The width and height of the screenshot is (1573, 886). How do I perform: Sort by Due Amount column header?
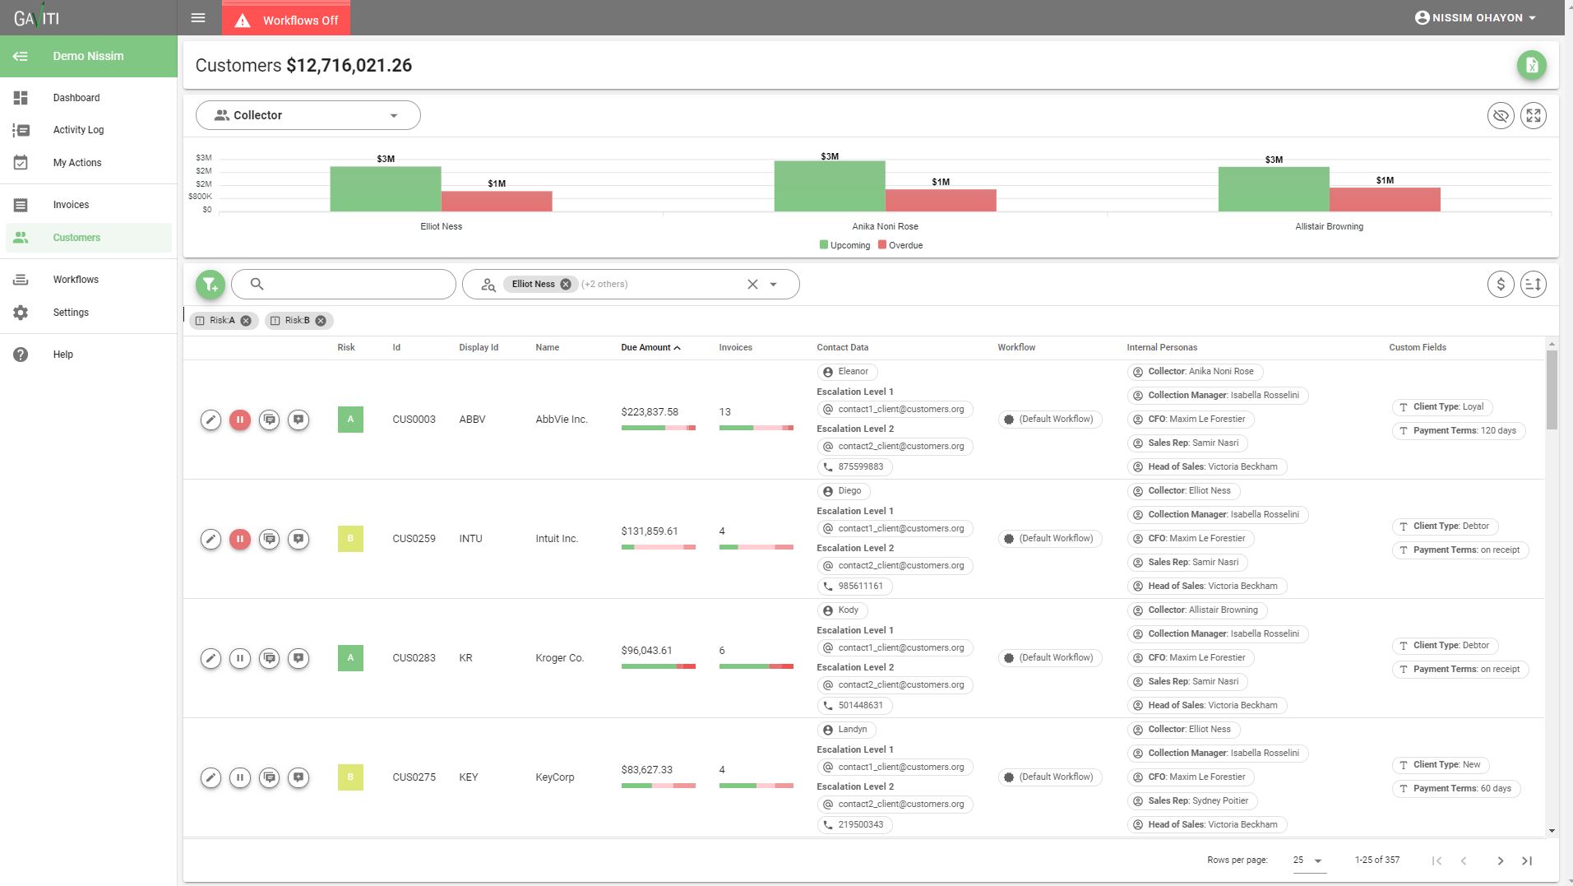[650, 347]
